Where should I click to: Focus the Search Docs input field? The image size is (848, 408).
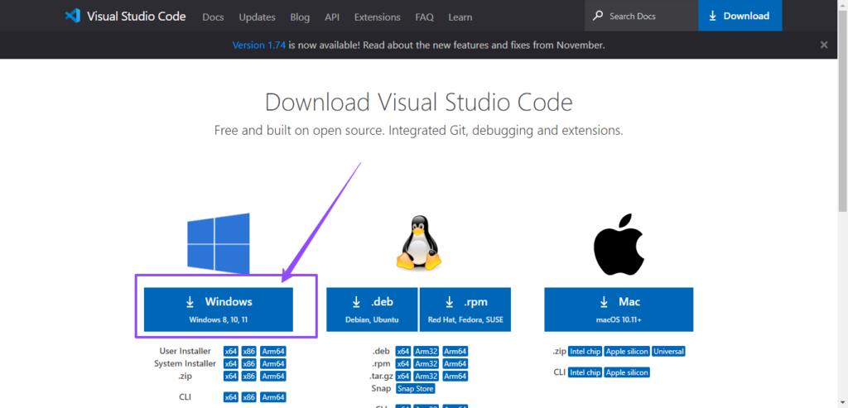tap(642, 16)
